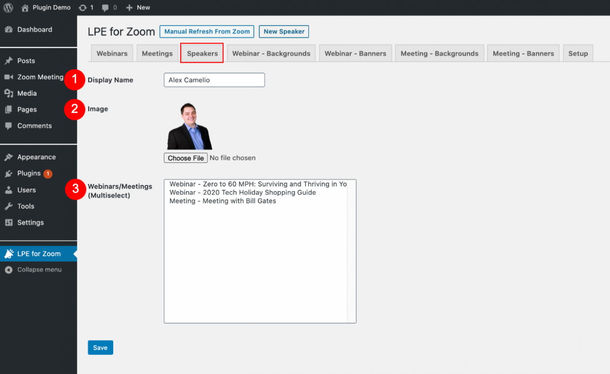This screenshot has height=374, width=610.
Task: Switch to the Meetings tab
Action: 157,53
